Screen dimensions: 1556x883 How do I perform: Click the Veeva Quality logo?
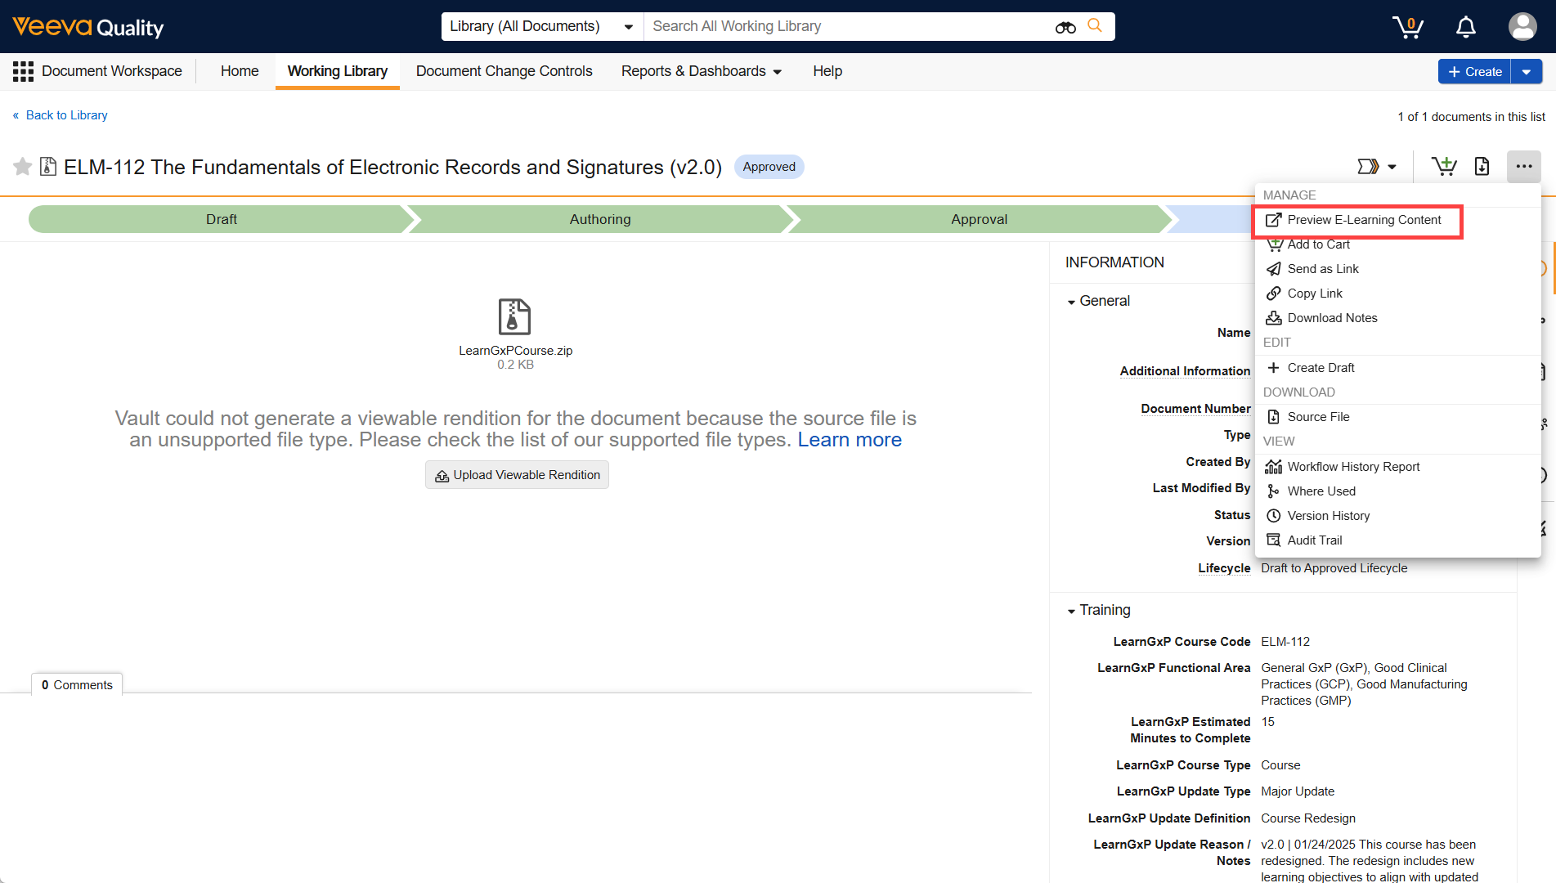88,27
